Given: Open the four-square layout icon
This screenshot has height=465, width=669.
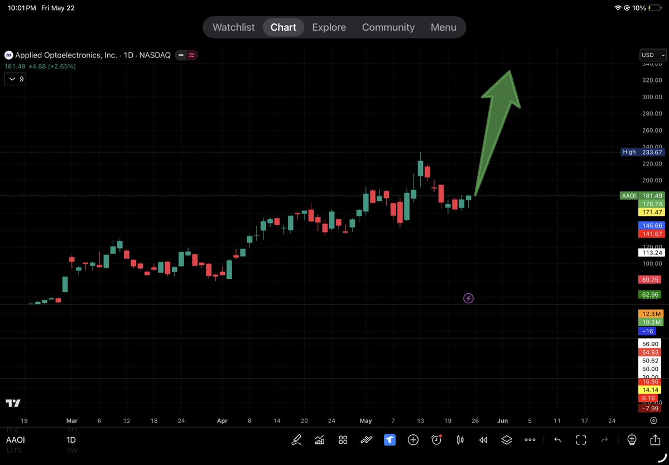Looking at the screenshot, I should [343, 440].
